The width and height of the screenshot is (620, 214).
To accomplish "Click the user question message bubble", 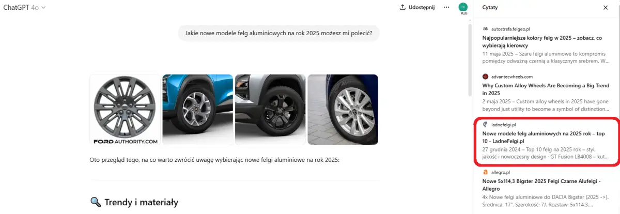I will point(279,34).
